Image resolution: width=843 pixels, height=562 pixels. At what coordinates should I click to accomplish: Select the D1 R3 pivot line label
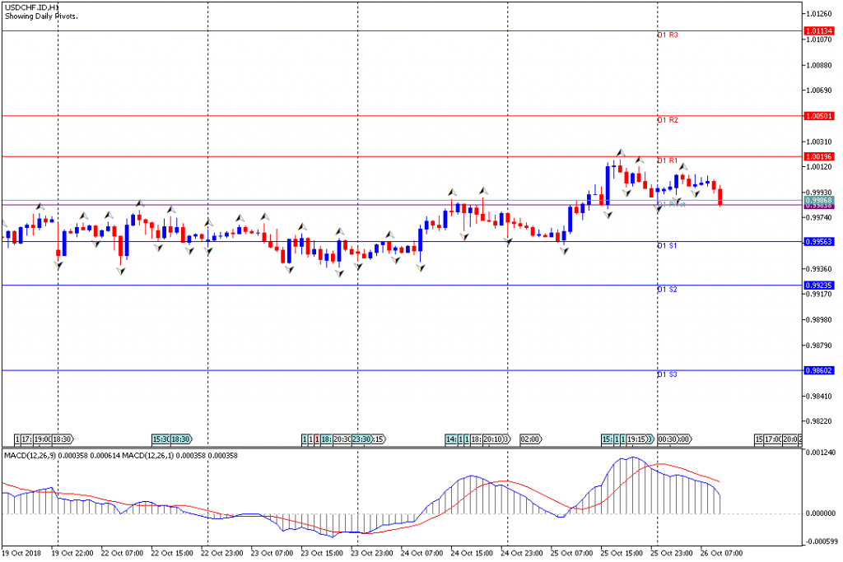(667, 35)
